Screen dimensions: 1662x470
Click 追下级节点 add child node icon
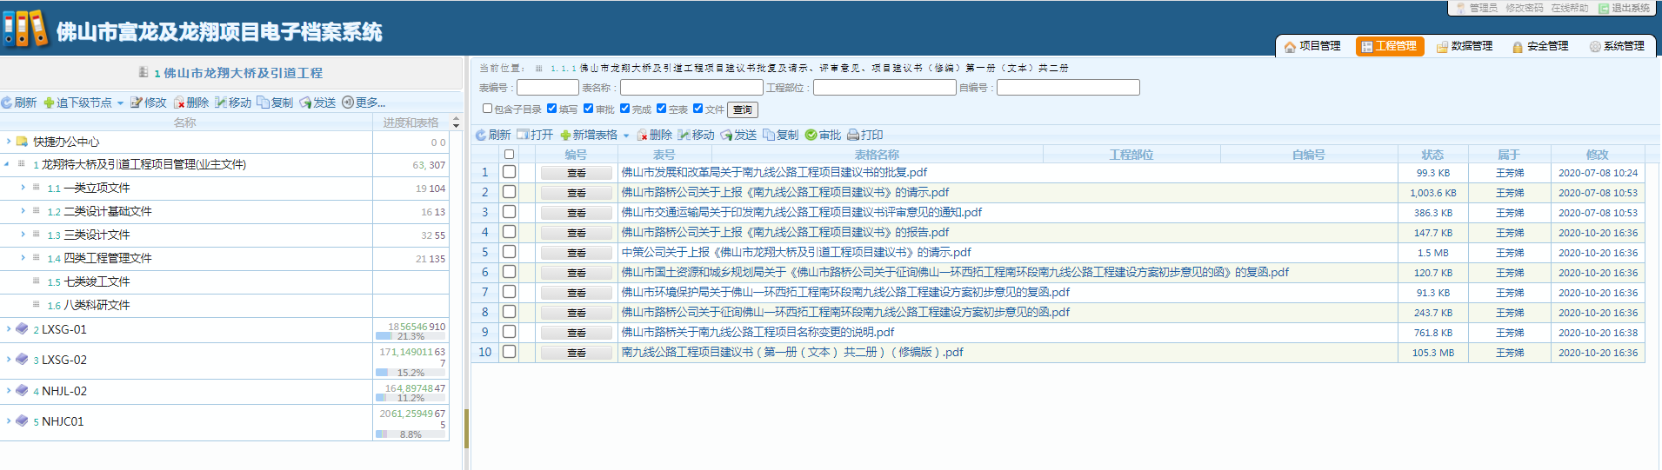[x=49, y=103]
